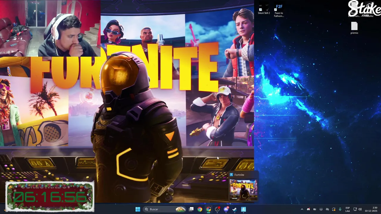The height and width of the screenshot is (214, 381).
Task: Open network settings from tray icon
Action: click(x=355, y=209)
